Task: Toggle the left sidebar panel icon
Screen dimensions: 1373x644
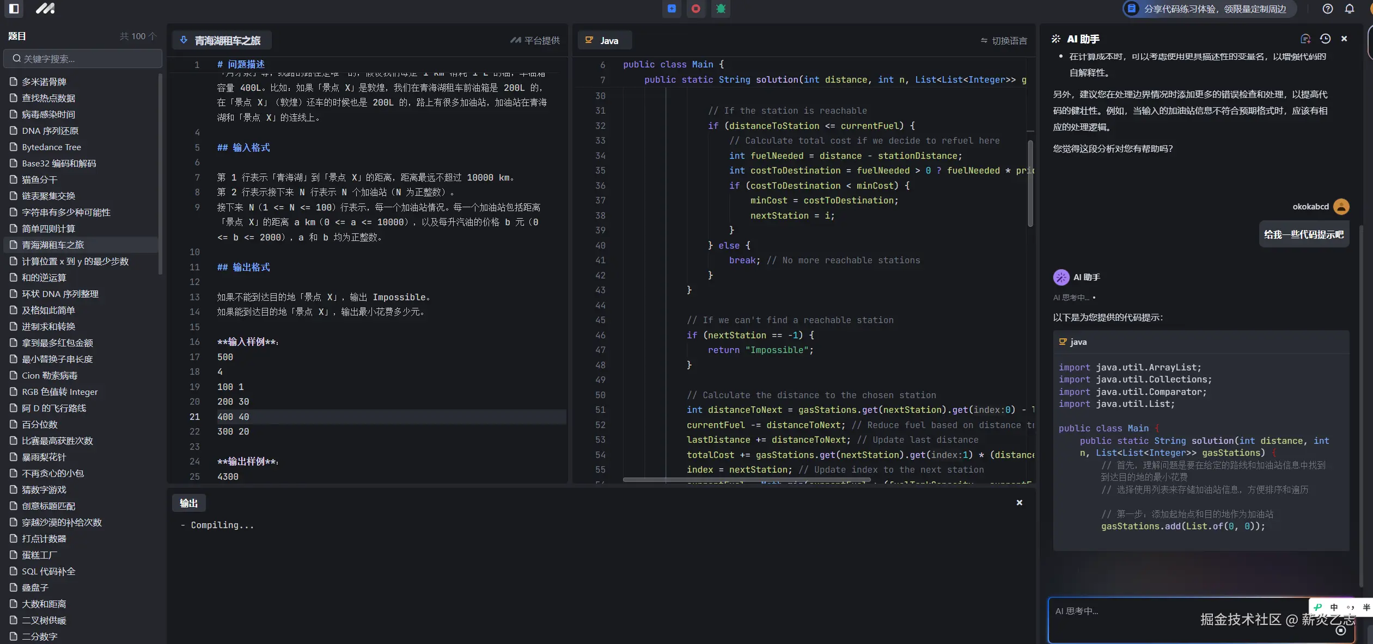Action: (x=14, y=8)
